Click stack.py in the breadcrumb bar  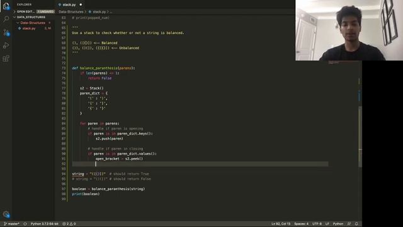point(99,12)
